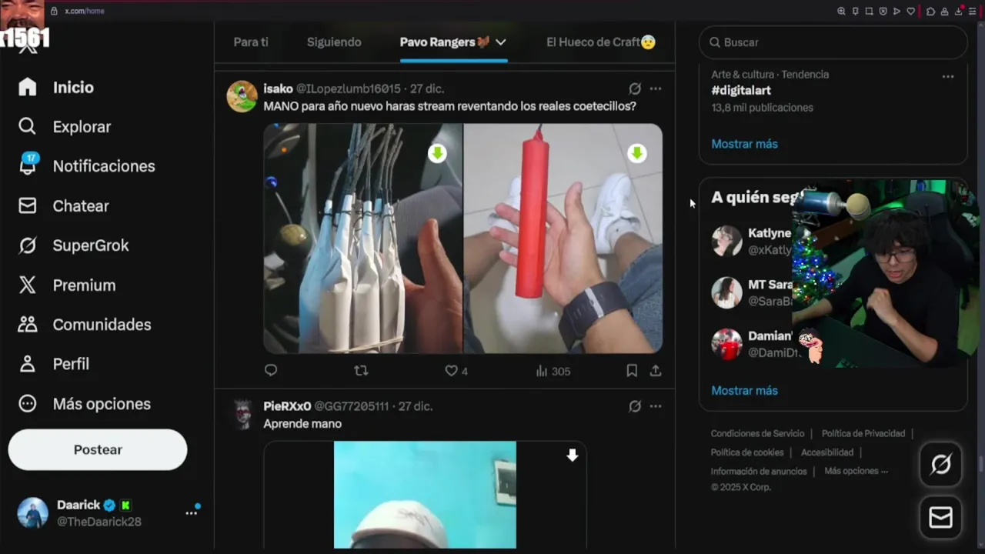Open Perfil in the sidebar
985x554 pixels.
tap(54, 364)
